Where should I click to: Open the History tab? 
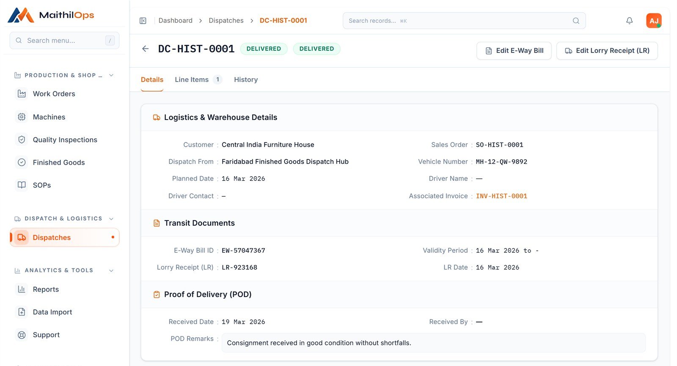[x=246, y=79]
